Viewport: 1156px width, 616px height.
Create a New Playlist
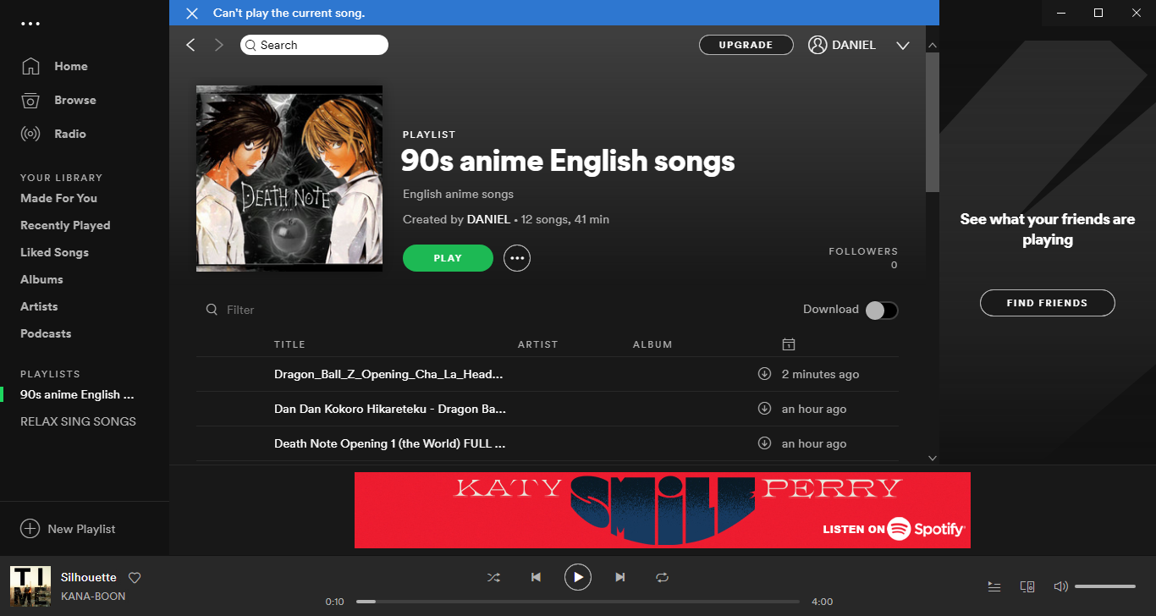(68, 529)
